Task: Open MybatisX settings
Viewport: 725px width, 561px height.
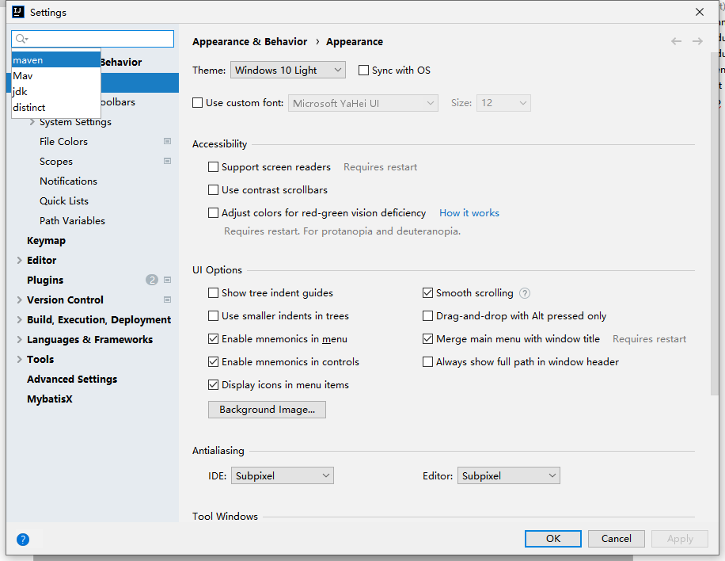Action: point(50,399)
